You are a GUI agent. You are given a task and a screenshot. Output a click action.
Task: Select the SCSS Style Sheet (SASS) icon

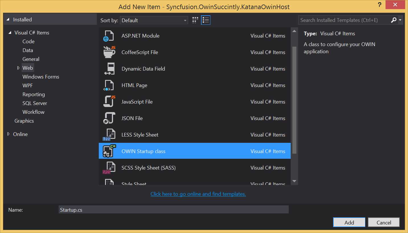point(109,168)
